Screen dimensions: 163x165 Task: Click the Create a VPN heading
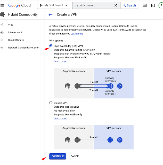pyautogui.click(x=67, y=14)
